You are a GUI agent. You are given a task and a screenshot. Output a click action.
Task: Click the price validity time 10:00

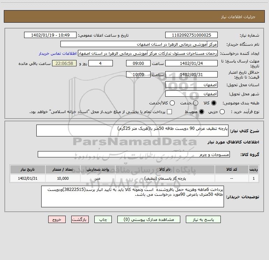click(x=138, y=74)
